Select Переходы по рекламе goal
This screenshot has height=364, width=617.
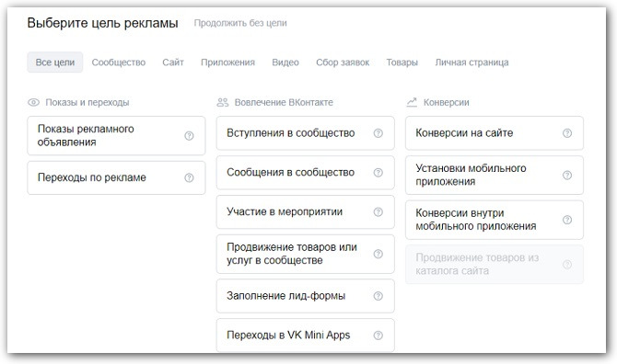click(x=116, y=177)
